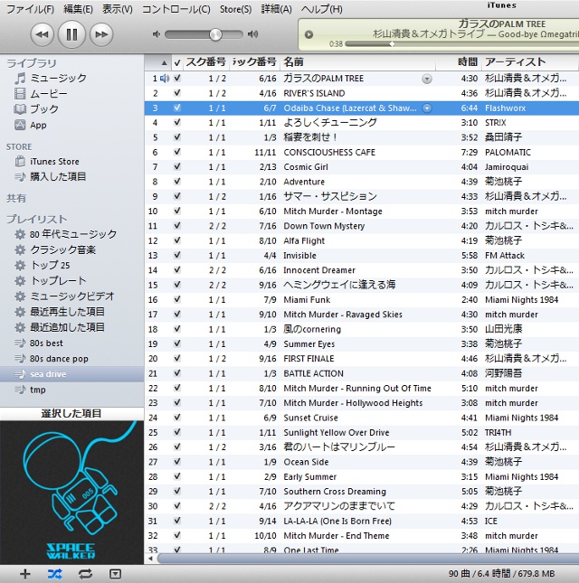This screenshot has width=579, height=583.
Task: Click the play arrow icon in the LCD display
Action: 308,34
